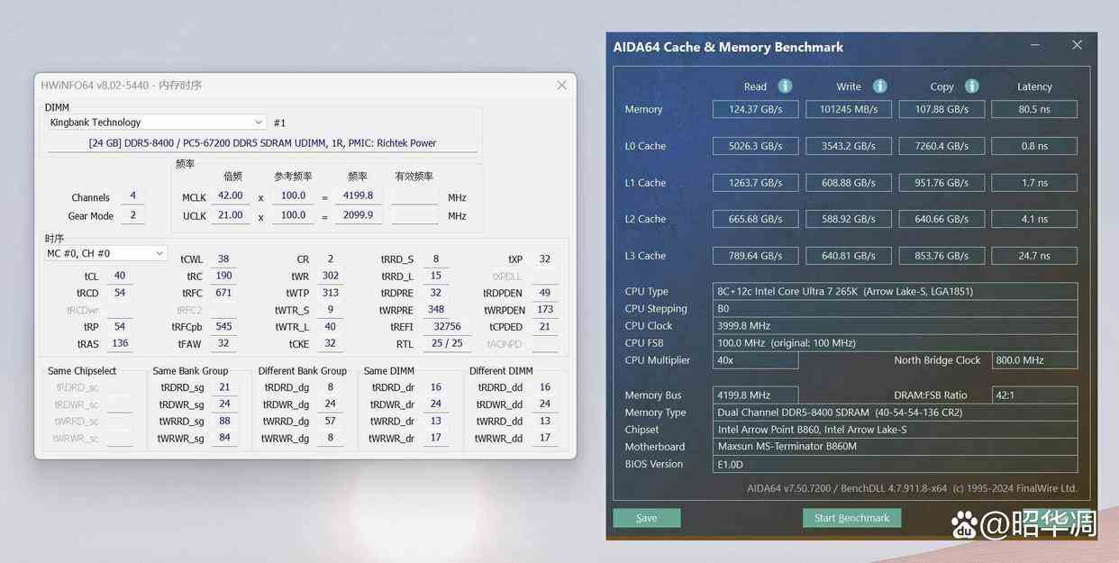Click the DRAM:FSB Ratio 42:1 field
The image size is (1119, 563).
1033,395
